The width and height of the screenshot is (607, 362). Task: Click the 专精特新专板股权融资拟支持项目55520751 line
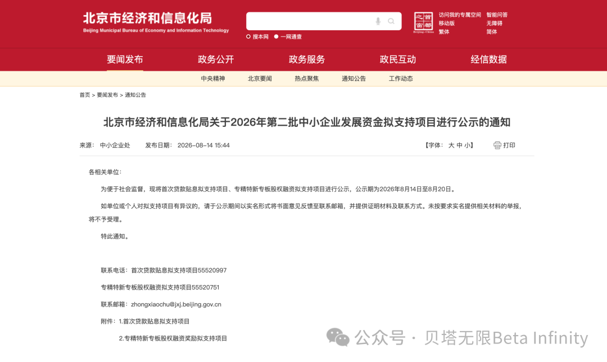[160, 287]
